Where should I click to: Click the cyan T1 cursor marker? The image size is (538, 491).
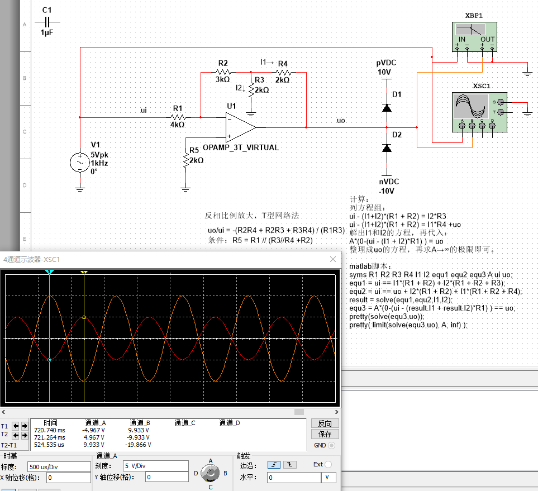(50, 272)
